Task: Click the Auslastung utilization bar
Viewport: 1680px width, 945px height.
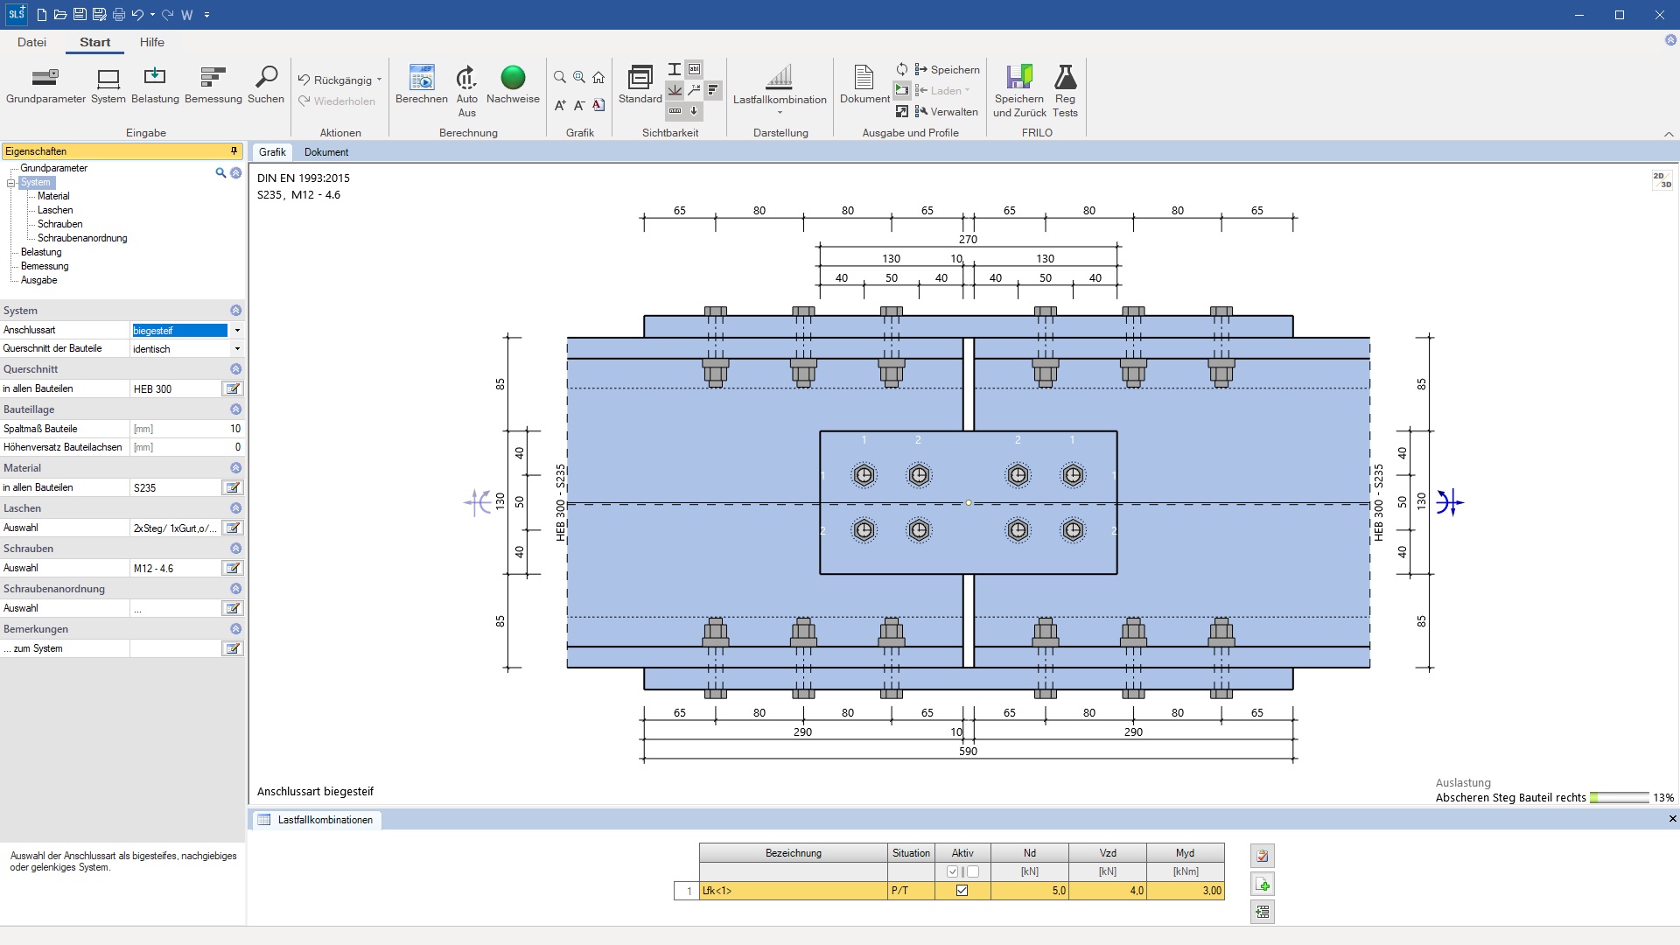Action: click(1619, 798)
